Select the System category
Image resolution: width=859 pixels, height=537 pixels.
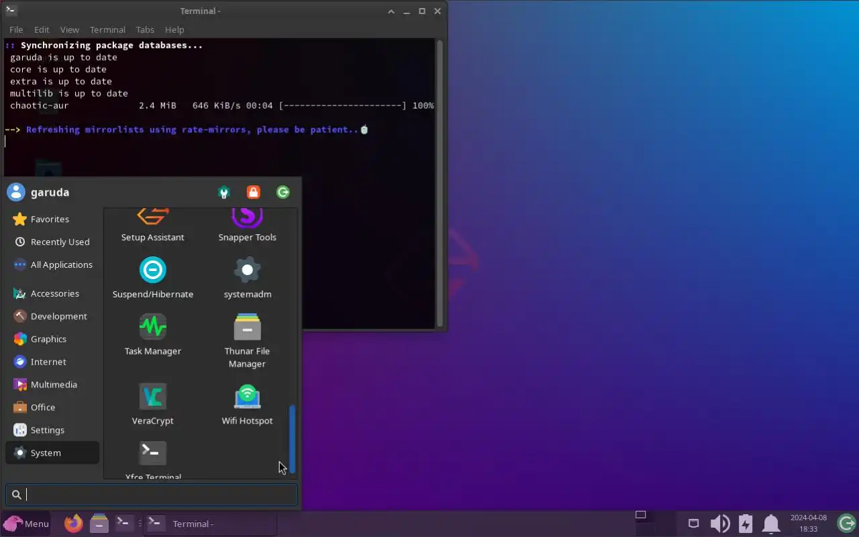click(x=52, y=453)
